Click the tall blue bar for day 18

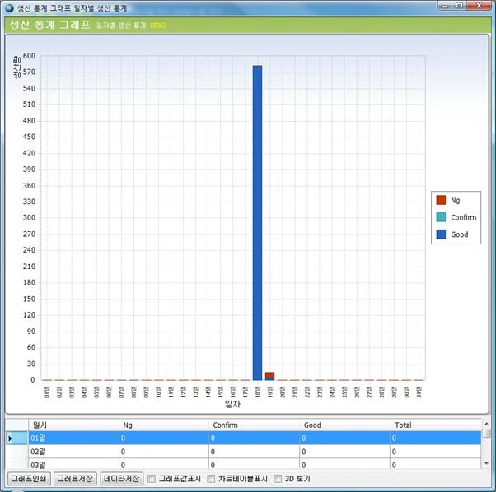tap(258, 223)
